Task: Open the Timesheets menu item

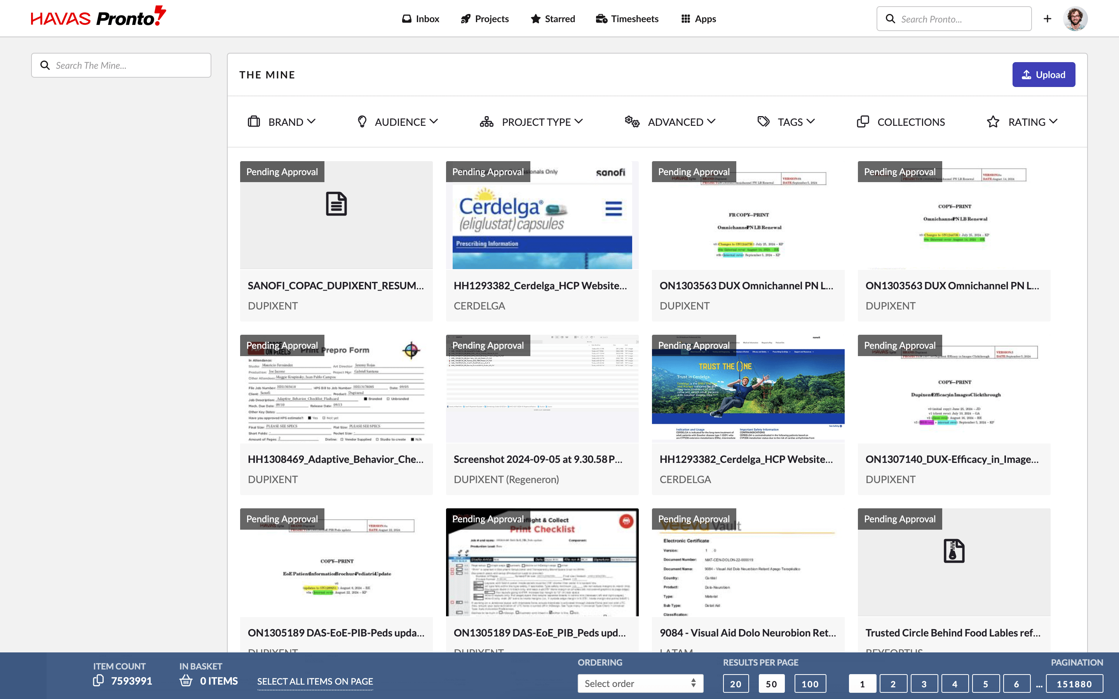Action: [627, 19]
